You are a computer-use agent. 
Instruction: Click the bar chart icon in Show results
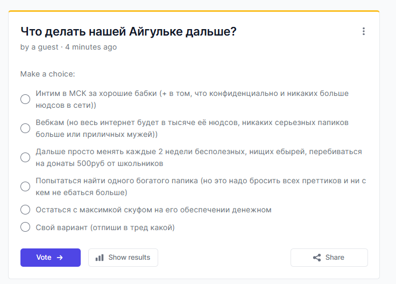tap(100, 258)
